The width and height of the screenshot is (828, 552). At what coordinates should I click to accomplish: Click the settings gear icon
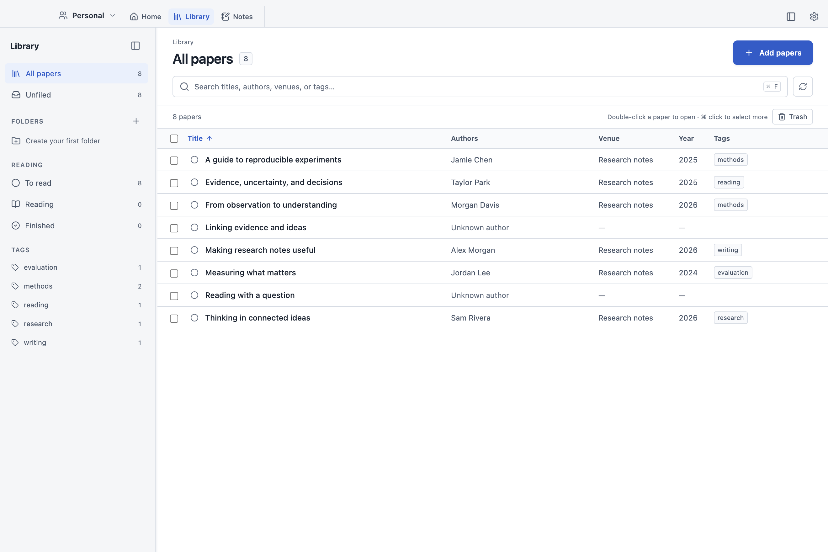point(814,17)
